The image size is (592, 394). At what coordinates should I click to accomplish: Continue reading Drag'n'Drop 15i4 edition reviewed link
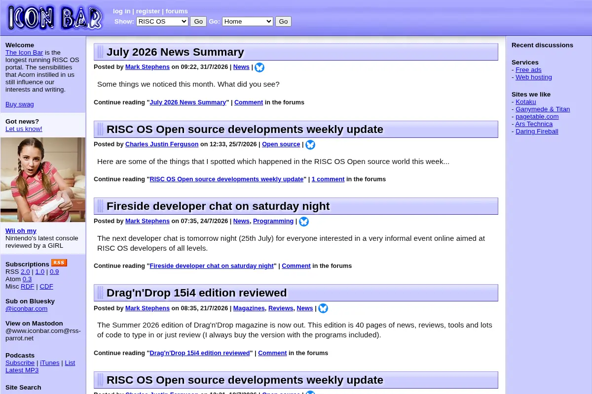tap(200, 353)
